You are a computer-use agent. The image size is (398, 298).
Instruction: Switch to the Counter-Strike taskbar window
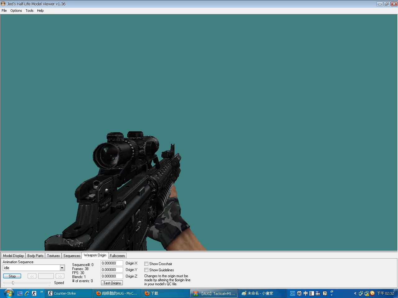pos(69,293)
